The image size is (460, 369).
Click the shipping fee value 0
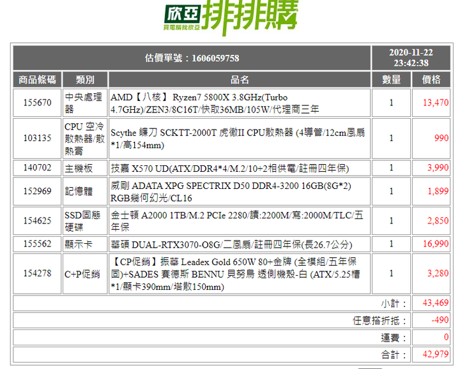point(446,337)
